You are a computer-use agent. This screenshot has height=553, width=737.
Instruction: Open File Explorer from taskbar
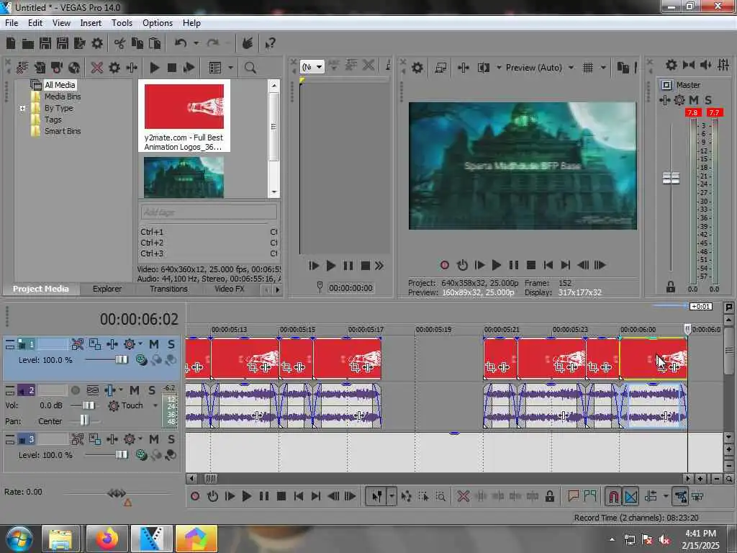point(61,539)
